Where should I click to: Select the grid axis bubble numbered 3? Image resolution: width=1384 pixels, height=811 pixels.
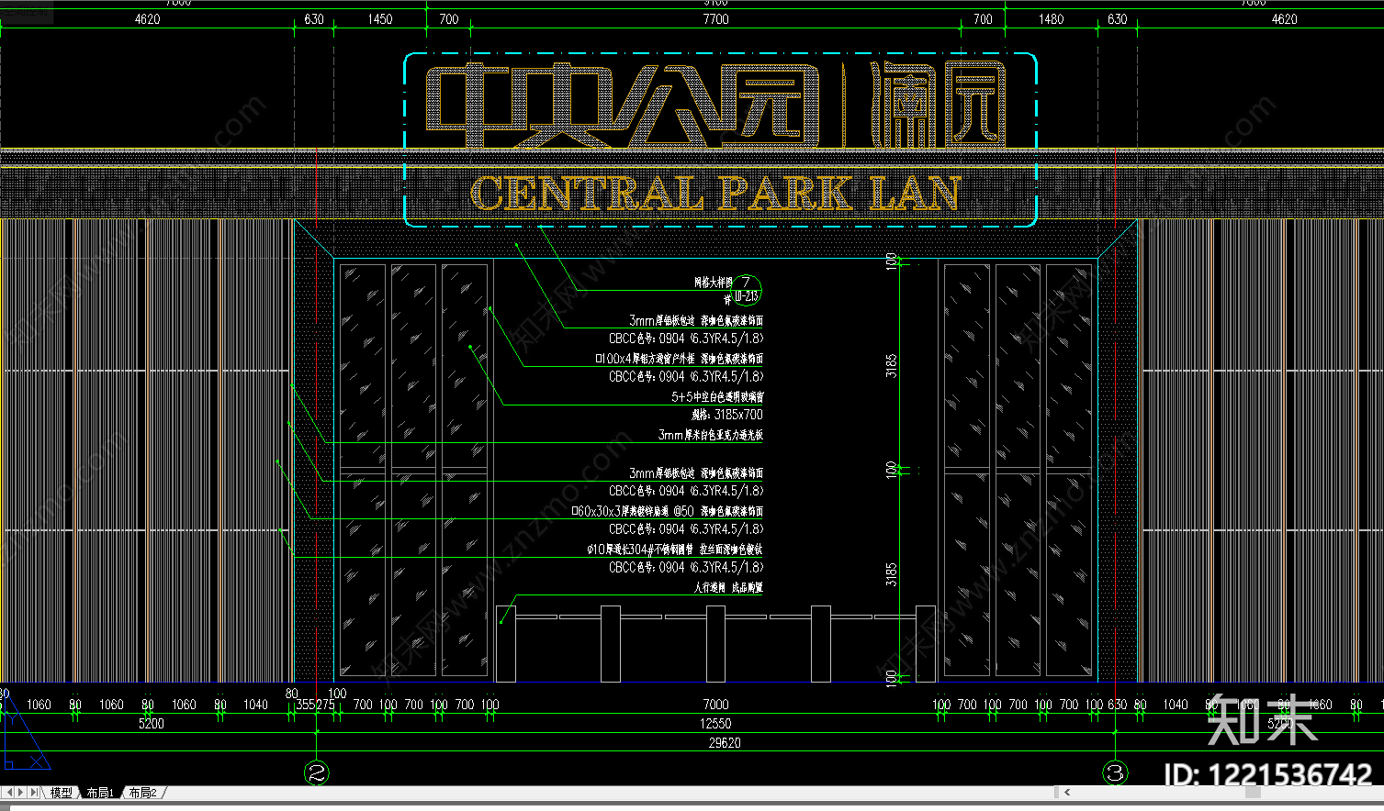coord(1115,773)
